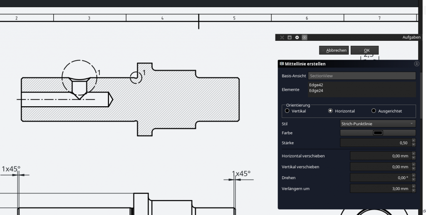
Task: Open the Farbe black color picker
Action: coord(378,133)
